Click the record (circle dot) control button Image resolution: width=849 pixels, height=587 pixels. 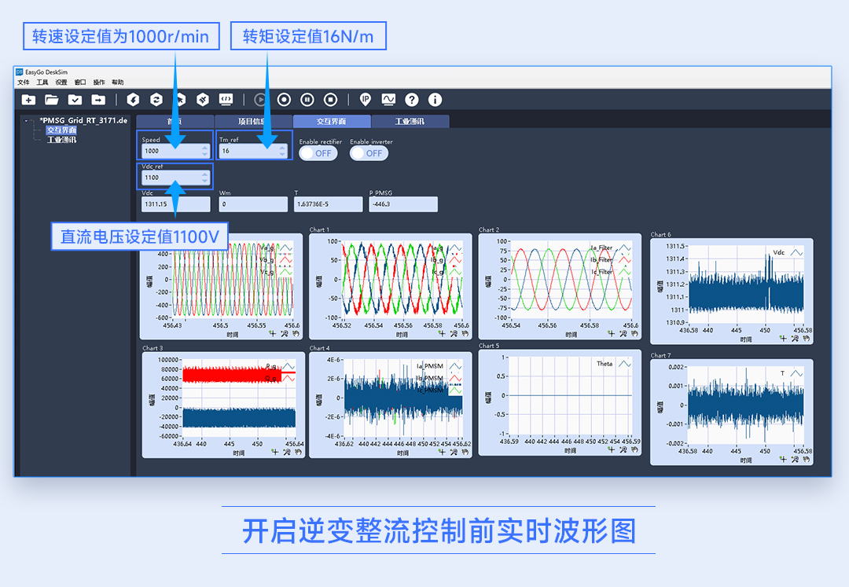284,100
